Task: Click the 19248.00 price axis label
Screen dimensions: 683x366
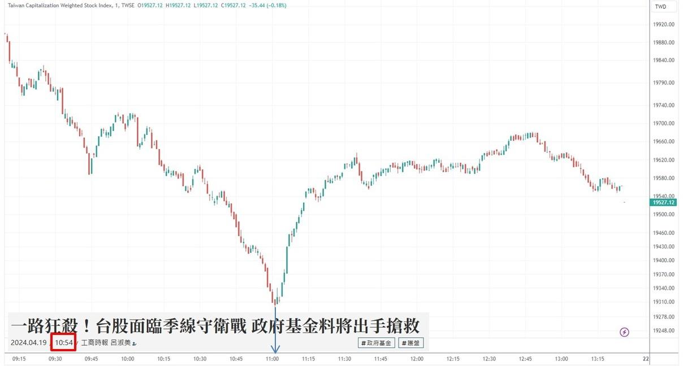Action: coord(664,331)
